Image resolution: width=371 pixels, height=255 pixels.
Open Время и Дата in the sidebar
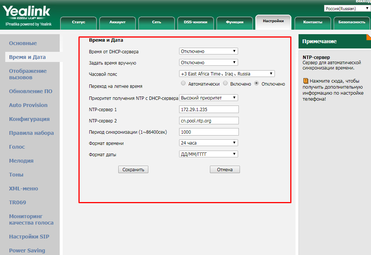(x=27, y=57)
